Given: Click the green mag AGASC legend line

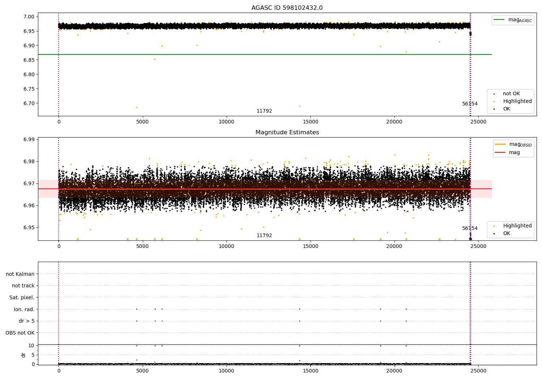Looking at the screenshot, I should point(500,20).
